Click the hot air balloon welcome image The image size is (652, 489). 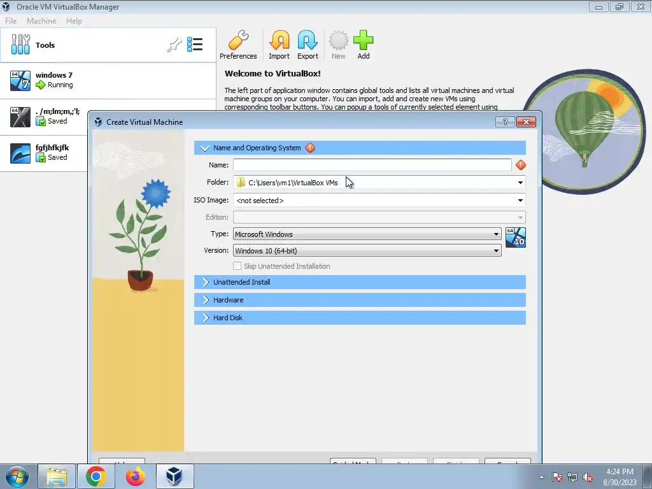[584, 131]
